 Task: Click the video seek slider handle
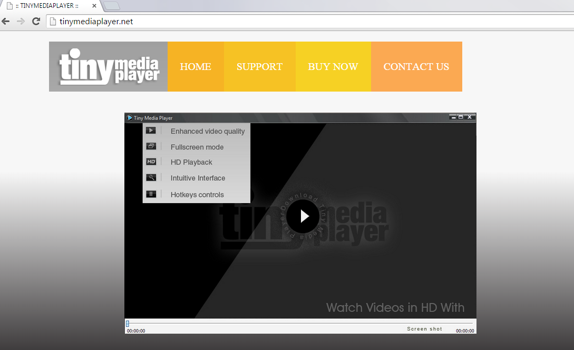pyautogui.click(x=128, y=323)
